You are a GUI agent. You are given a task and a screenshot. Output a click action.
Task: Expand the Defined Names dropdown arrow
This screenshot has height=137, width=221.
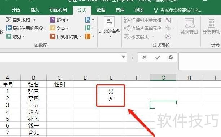tap(110, 37)
